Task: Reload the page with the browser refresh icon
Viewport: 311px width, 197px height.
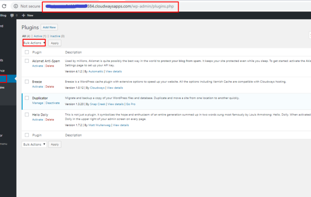Action: tap(4, 6)
